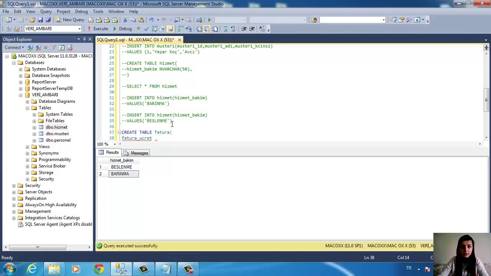491x276 pixels.
Task: Click the Increase Indent icon
Action: [251, 29]
